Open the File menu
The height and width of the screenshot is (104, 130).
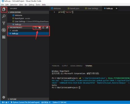[x=3, y=5]
